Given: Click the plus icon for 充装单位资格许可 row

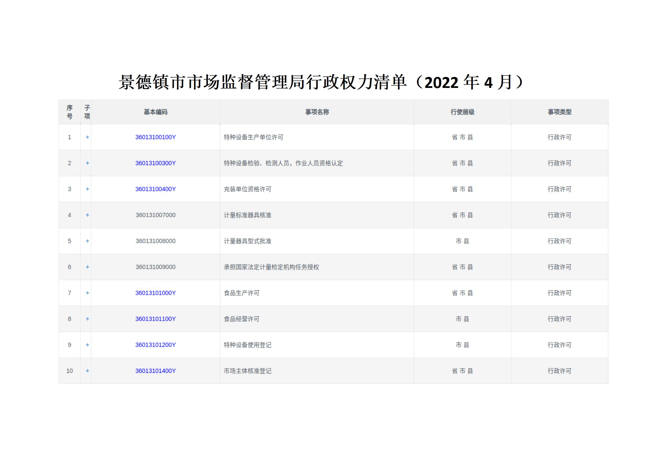Looking at the screenshot, I should [x=87, y=189].
